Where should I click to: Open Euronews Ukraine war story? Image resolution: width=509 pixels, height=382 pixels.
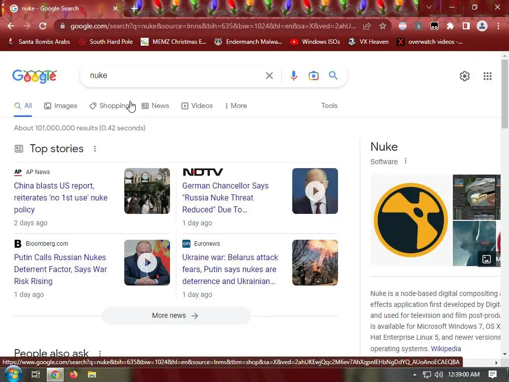[x=230, y=269]
